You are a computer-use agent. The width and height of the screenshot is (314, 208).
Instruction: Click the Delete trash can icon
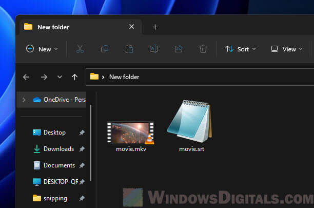(x=203, y=49)
